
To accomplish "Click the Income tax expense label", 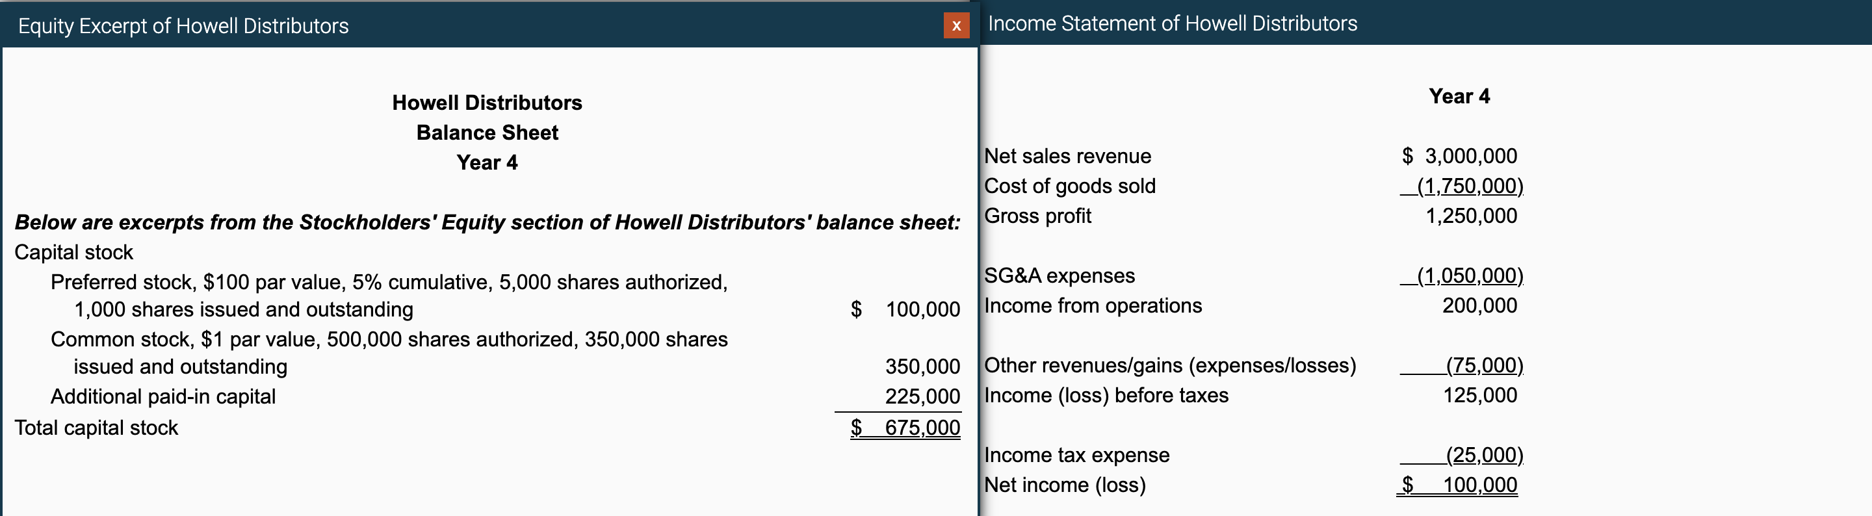I will (x=1076, y=455).
